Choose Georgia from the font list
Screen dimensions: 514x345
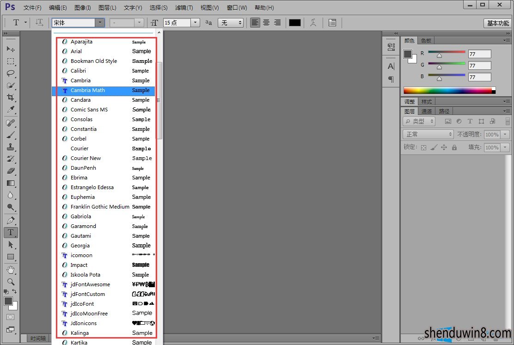coord(80,246)
